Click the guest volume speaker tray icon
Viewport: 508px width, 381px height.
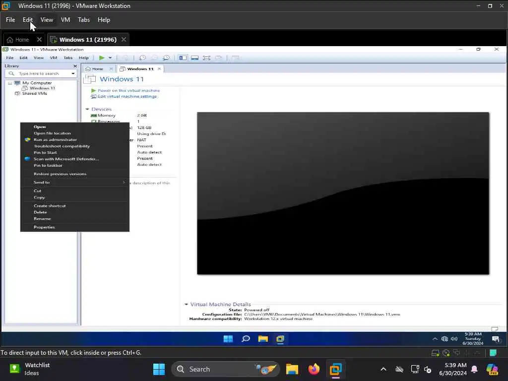coord(454,339)
